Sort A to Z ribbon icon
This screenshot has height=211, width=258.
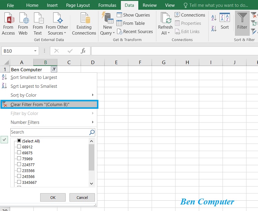point(214,18)
